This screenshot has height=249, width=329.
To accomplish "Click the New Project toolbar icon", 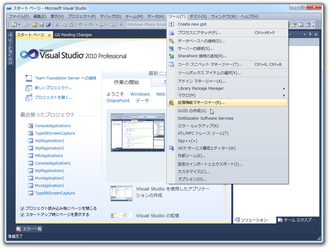I will pos(14,25).
